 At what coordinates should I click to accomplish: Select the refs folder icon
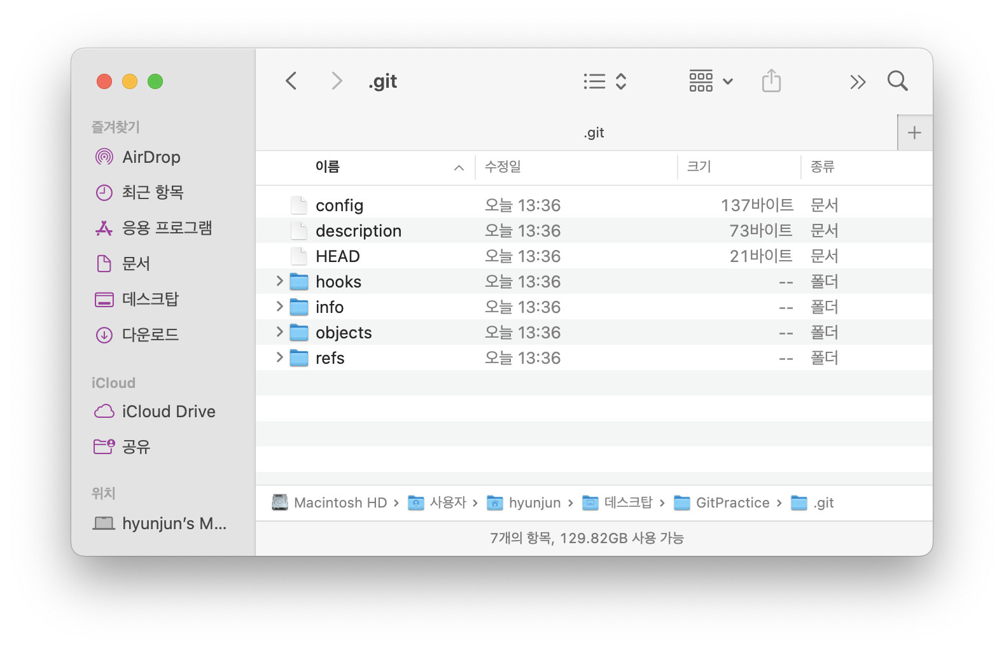point(299,357)
